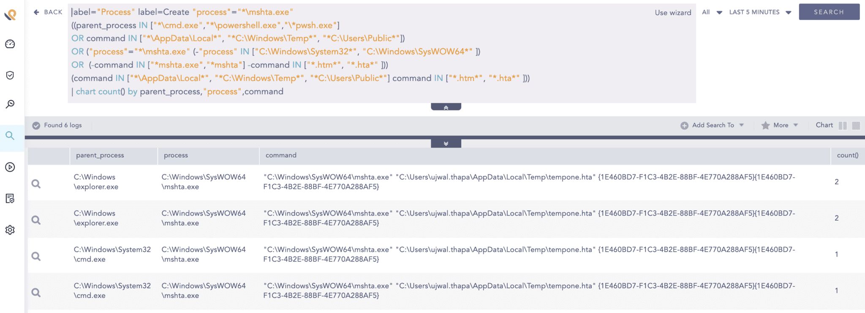865x313 pixels.
Task: Open the investigation magnifier icon in the sidebar
Action: [10, 104]
